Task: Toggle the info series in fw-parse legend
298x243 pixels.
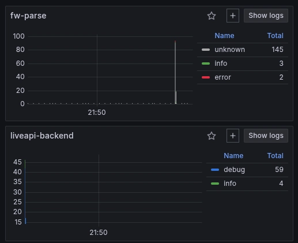Action: (221, 63)
